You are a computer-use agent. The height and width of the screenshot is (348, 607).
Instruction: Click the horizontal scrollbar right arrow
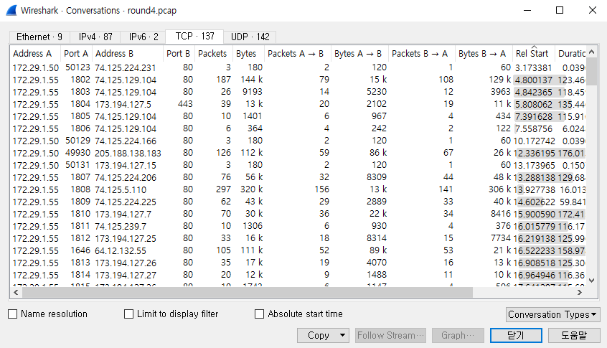580,293
